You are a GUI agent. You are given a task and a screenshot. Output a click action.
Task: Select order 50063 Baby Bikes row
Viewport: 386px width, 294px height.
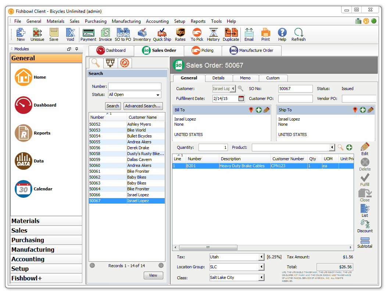tap(127, 183)
